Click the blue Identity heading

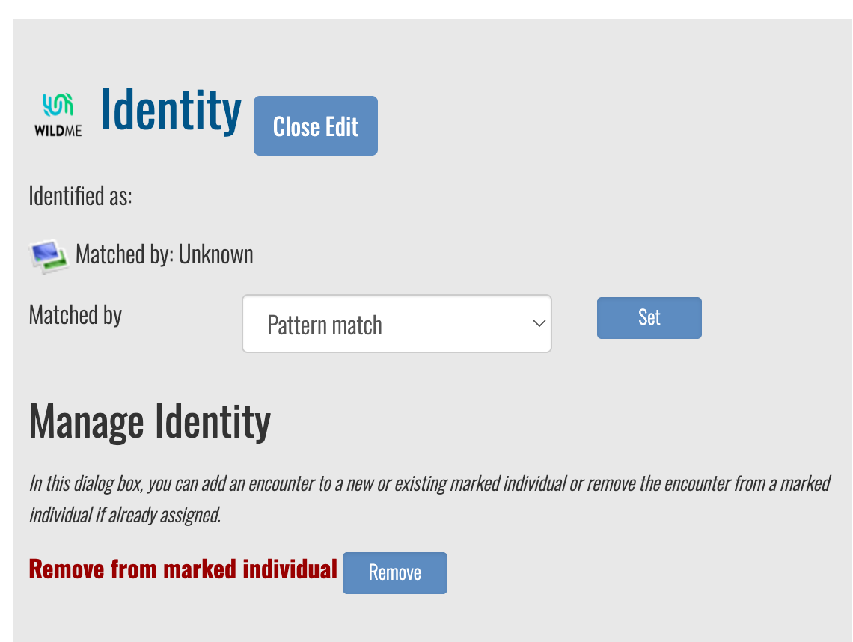tap(171, 111)
